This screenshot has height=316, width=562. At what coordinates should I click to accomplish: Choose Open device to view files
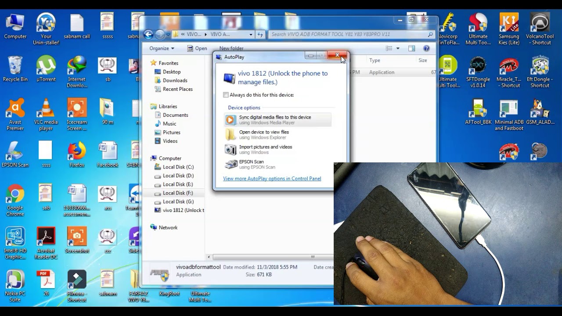pos(277,134)
